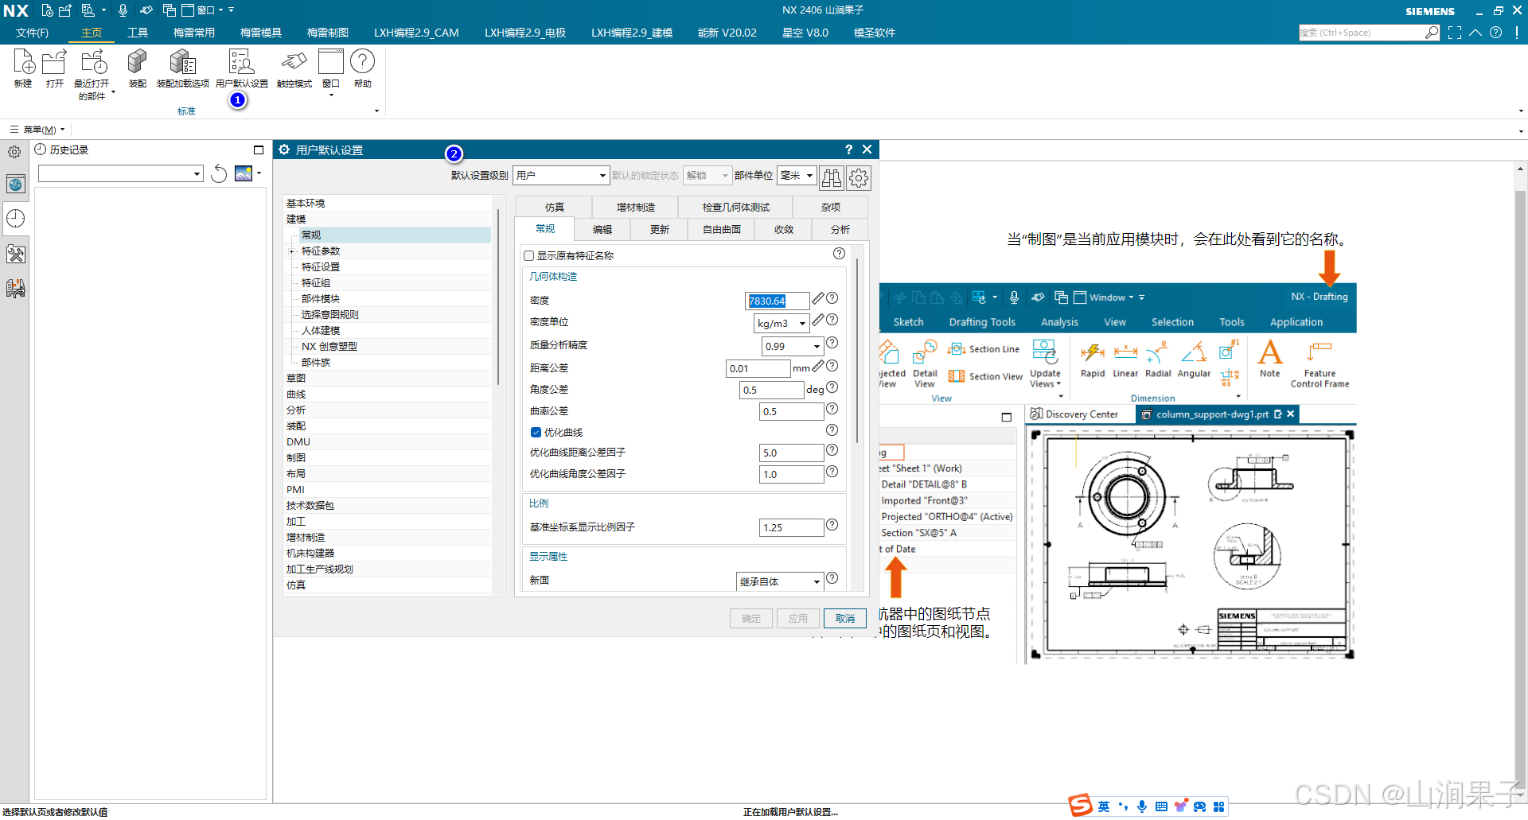1528x820 pixels.
Task: Switch to the 梅雷模具 ribbon tab
Action: 261,33
